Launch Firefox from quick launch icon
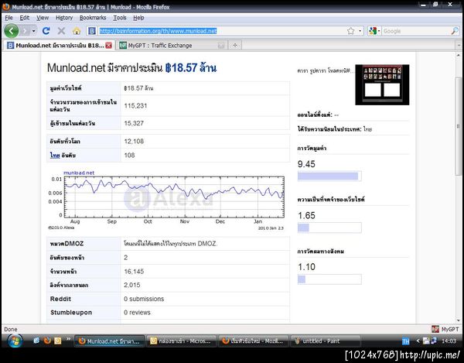Viewport: 464px width, 363px height. pyautogui.click(x=47, y=341)
